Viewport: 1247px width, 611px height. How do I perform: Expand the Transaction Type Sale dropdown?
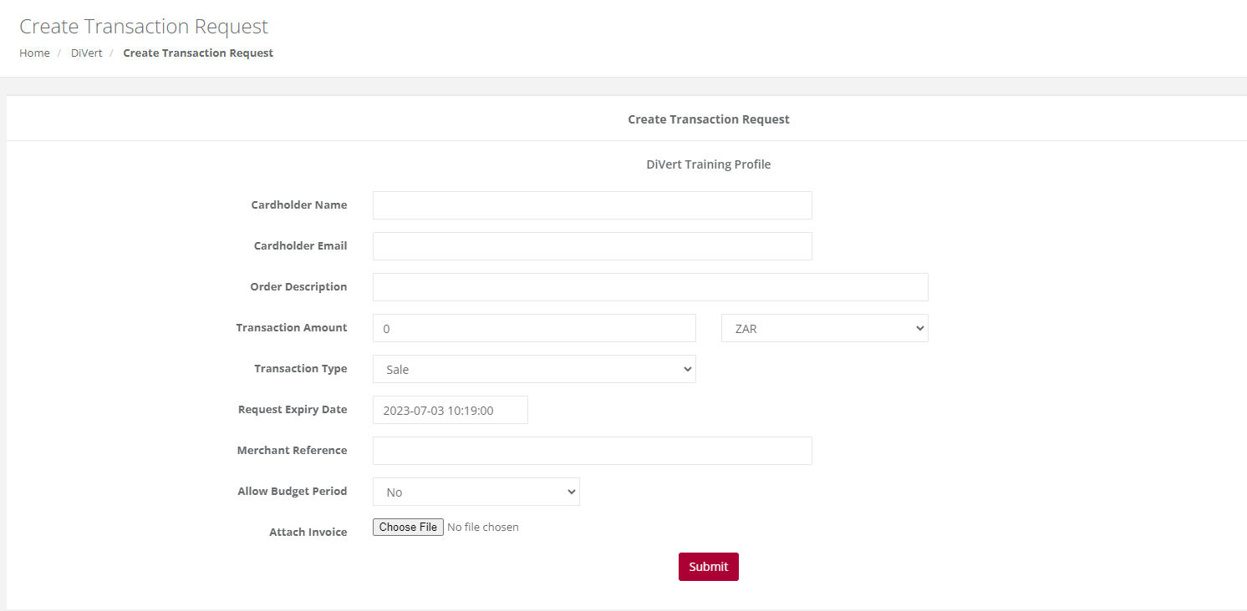pyautogui.click(x=534, y=369)
